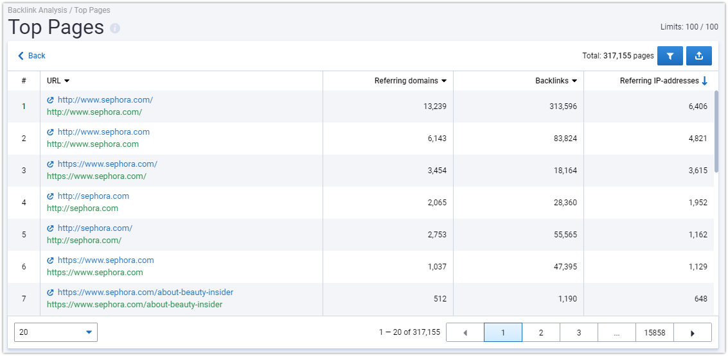Open blue link http://www.sephora.com/ in row 1
Screen dimensions: 728x356
[x=105, y=99]
